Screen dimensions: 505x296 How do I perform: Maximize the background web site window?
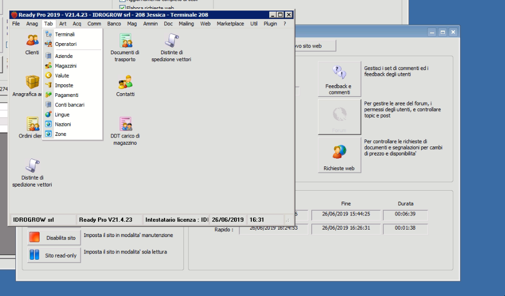coord(442,32)
